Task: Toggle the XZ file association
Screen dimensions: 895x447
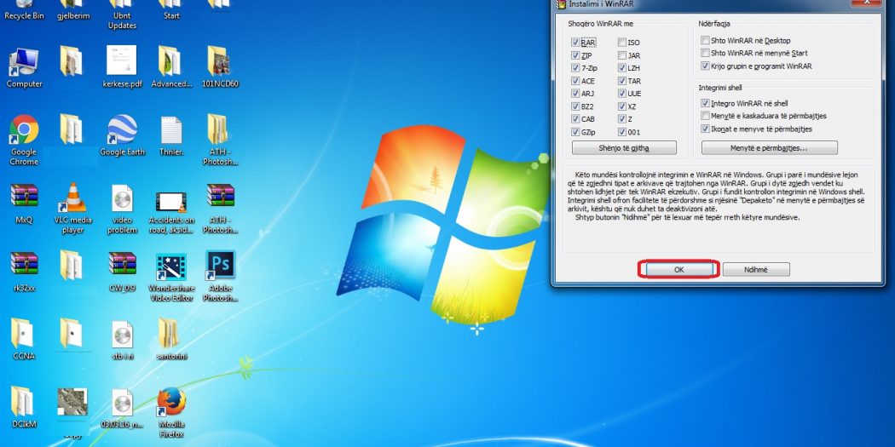Action: click(x=621, y=106)
